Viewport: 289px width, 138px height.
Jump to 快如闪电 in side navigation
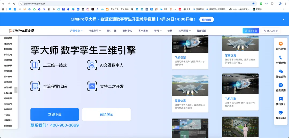coord(8,55)
